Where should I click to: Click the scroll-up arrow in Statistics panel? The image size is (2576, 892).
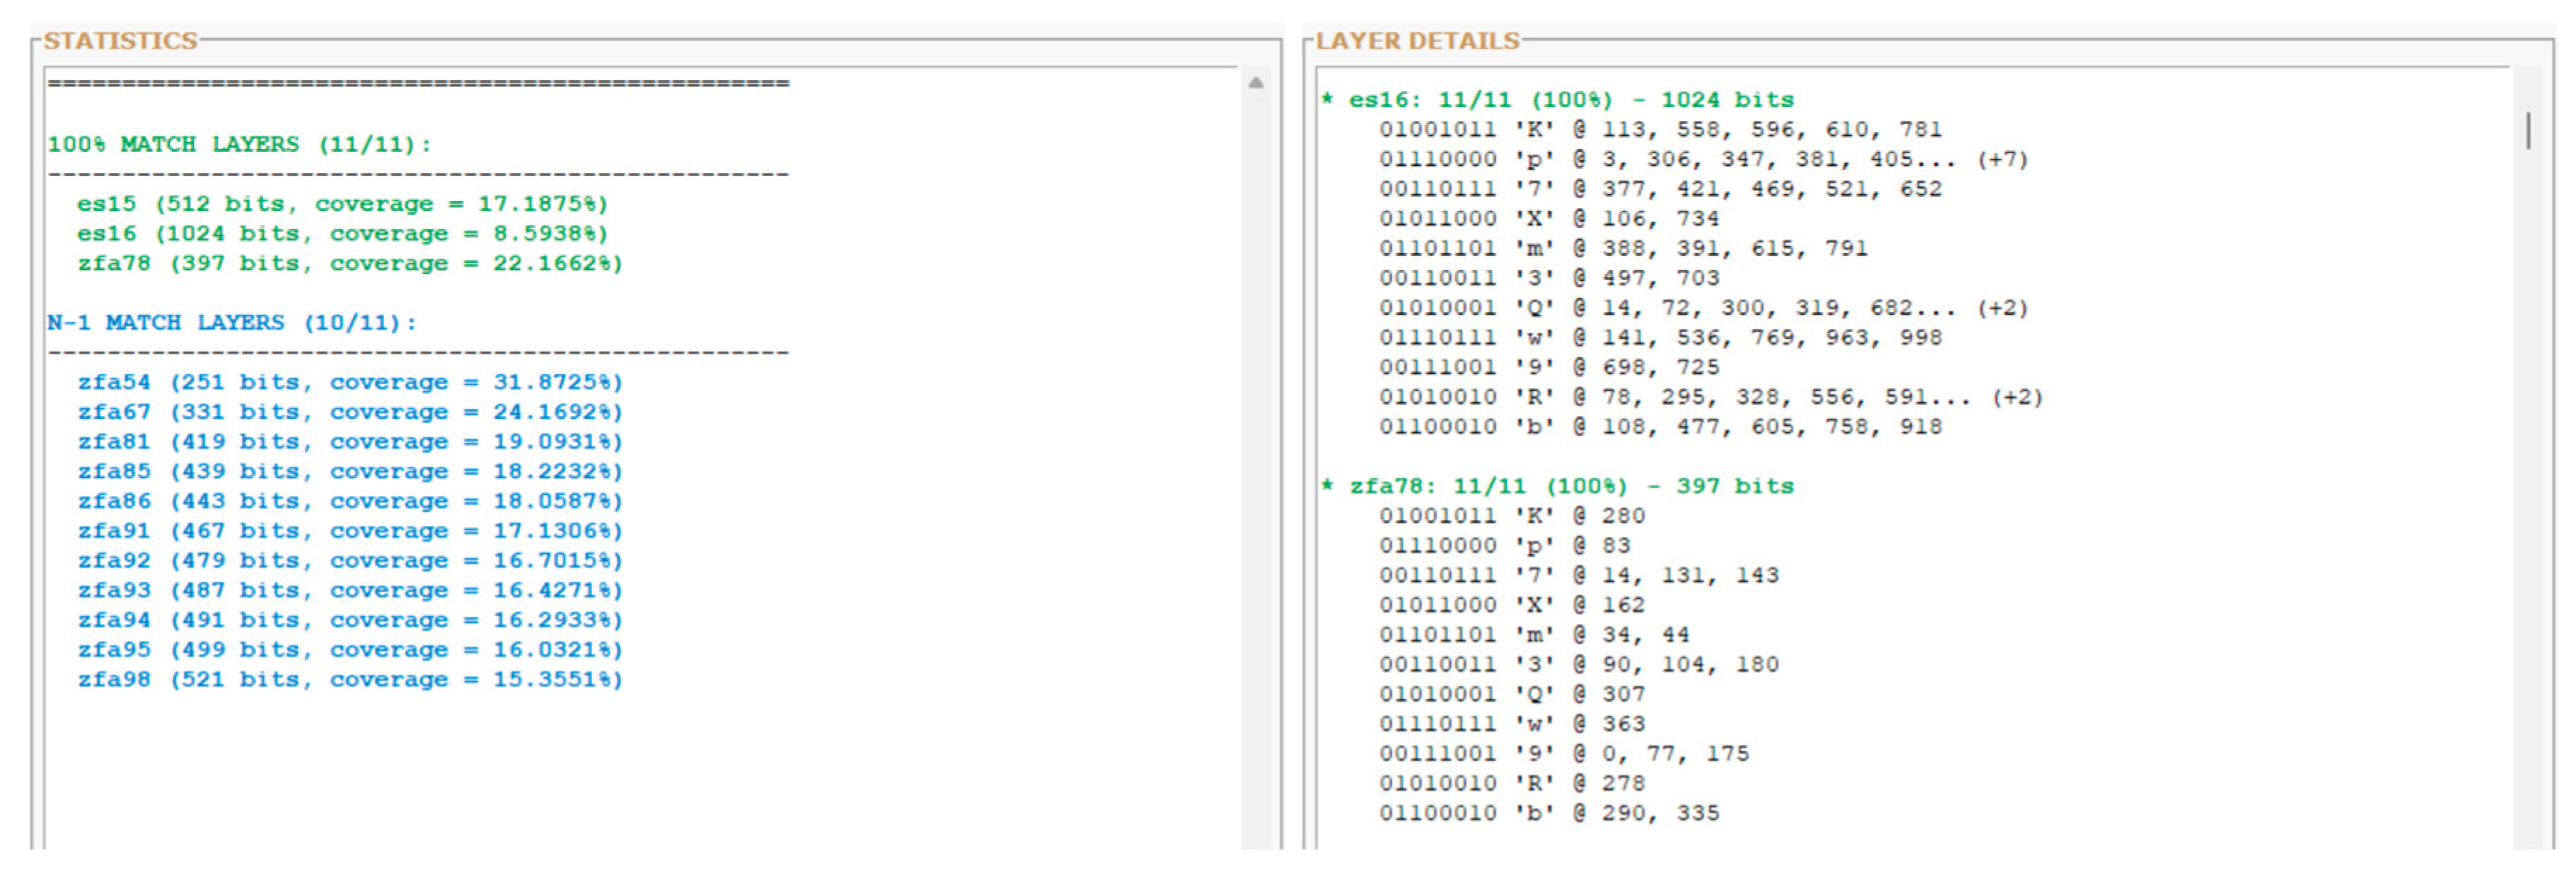click(1255, 84)
